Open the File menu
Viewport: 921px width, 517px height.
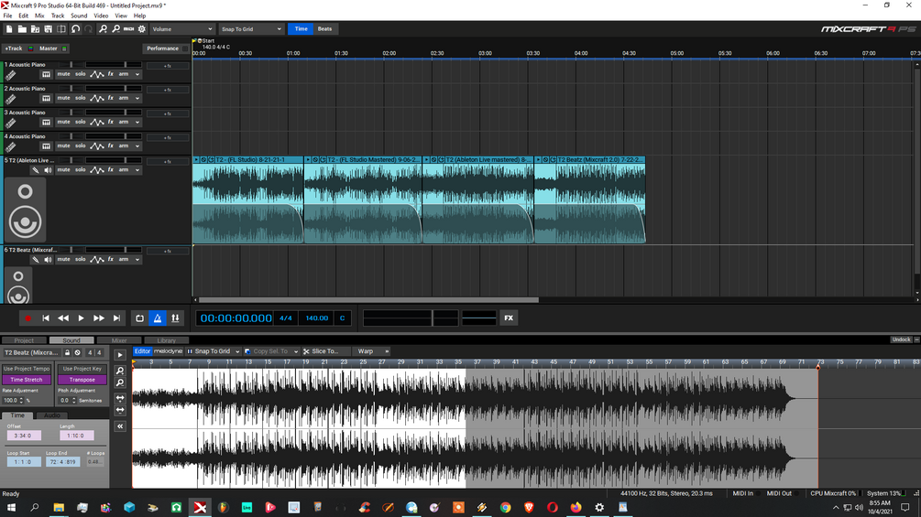click(x=7, y=16)
